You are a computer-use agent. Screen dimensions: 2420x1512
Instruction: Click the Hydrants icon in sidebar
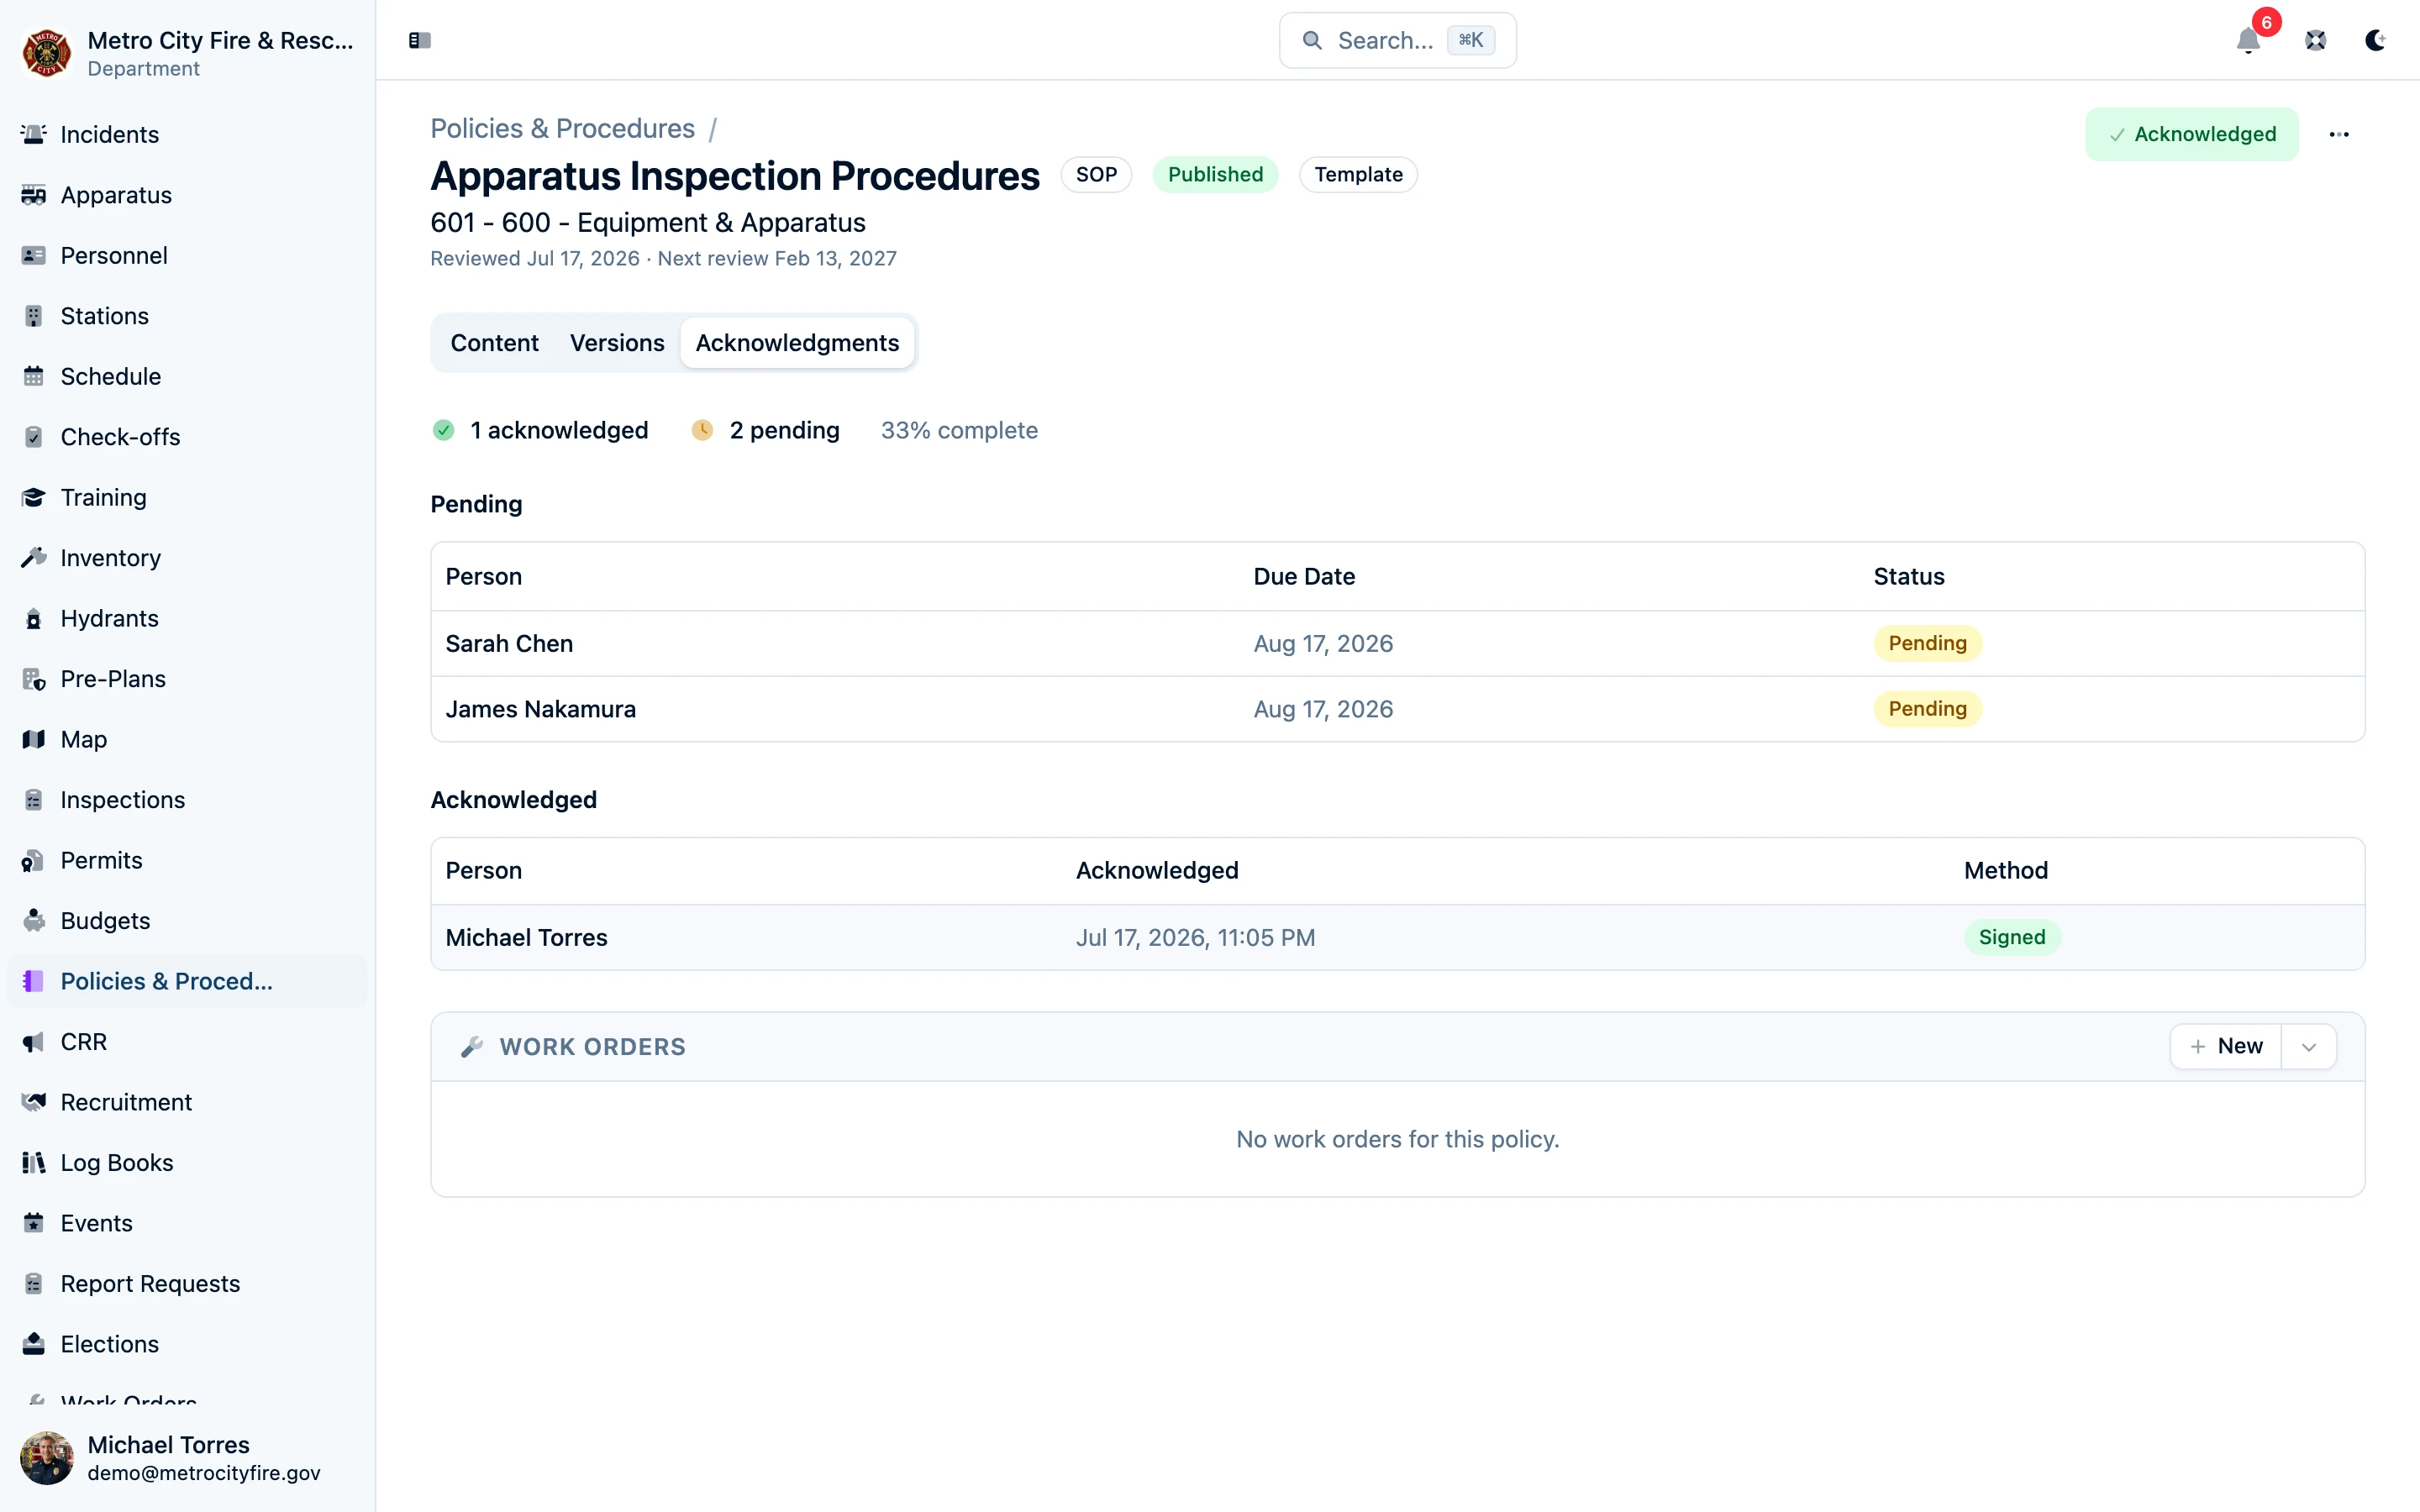pyautogui.click(x=34, y=618)
